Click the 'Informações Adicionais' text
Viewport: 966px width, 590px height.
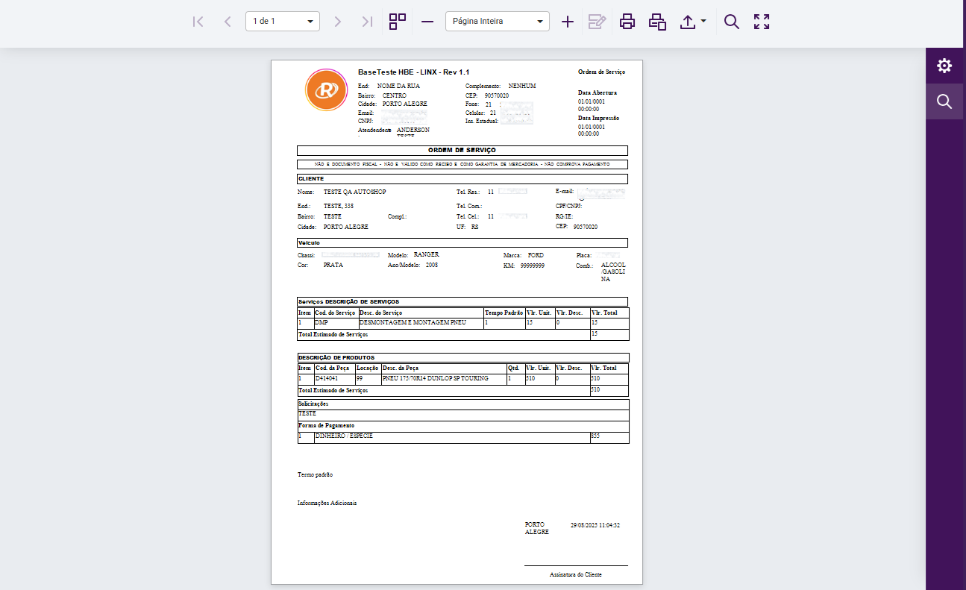pyautogui.click(x=327, y=503)
